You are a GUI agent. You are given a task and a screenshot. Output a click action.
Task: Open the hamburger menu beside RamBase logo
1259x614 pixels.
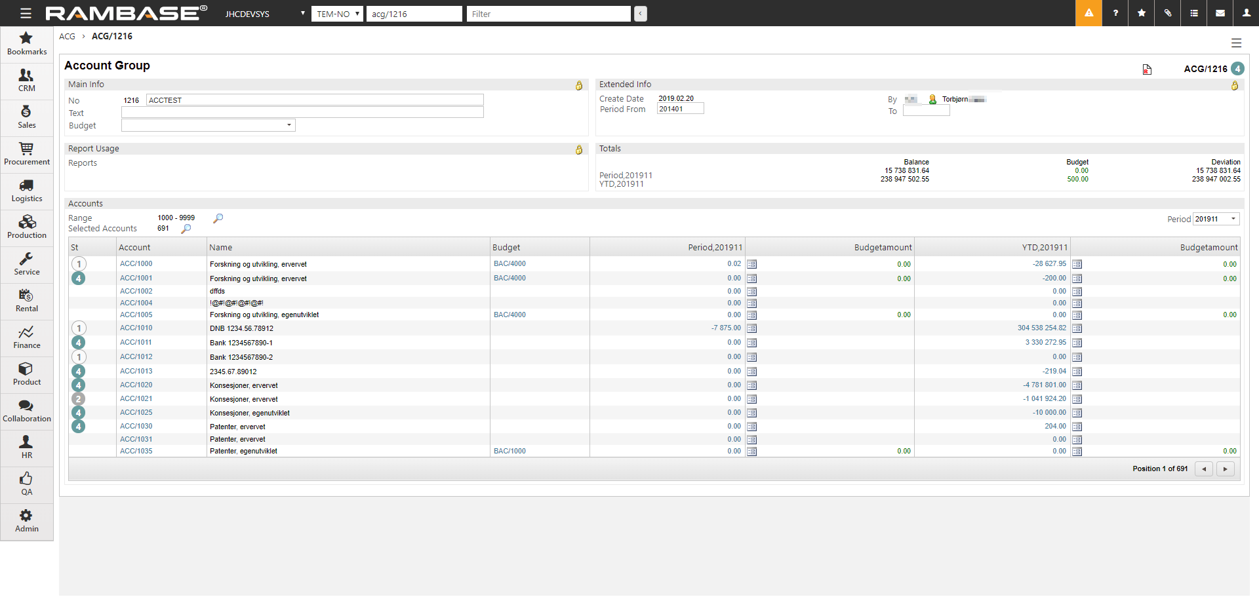point(26,13)
